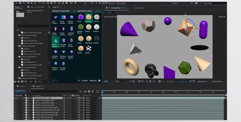Choose the Octahedron Parametric model
The height and width of the screenshot is (122, 241).
coord(55,54)
